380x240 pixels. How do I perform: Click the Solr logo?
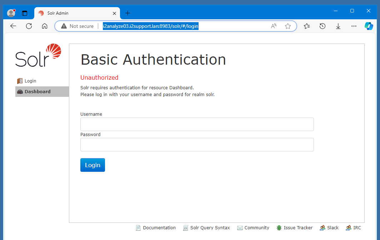[38, 55]
